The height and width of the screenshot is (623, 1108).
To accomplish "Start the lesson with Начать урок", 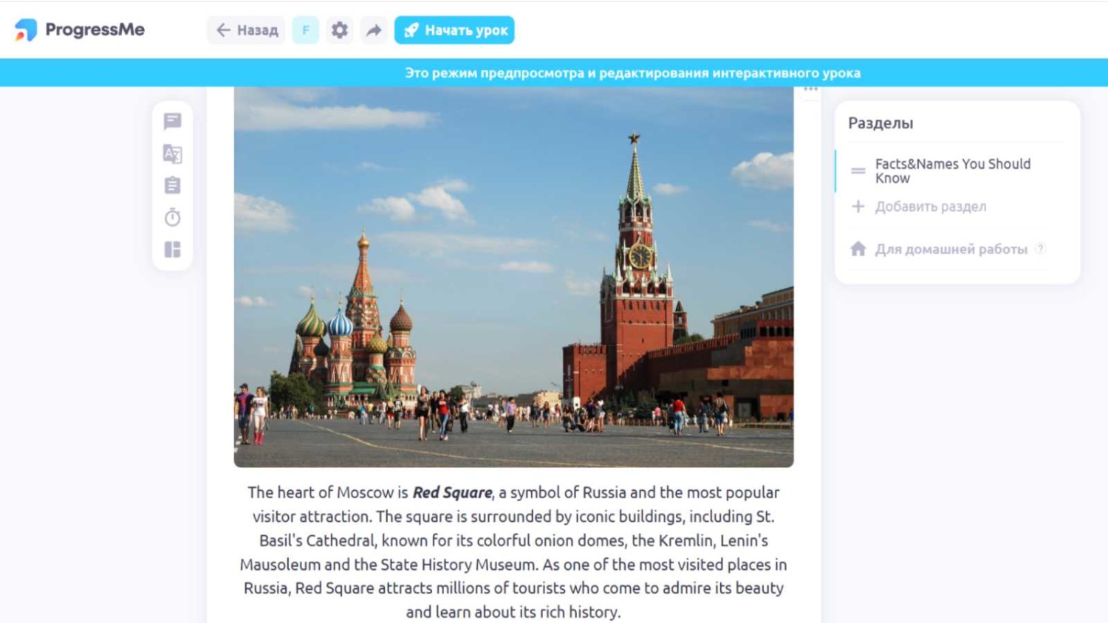I will (x=454, y=30).
